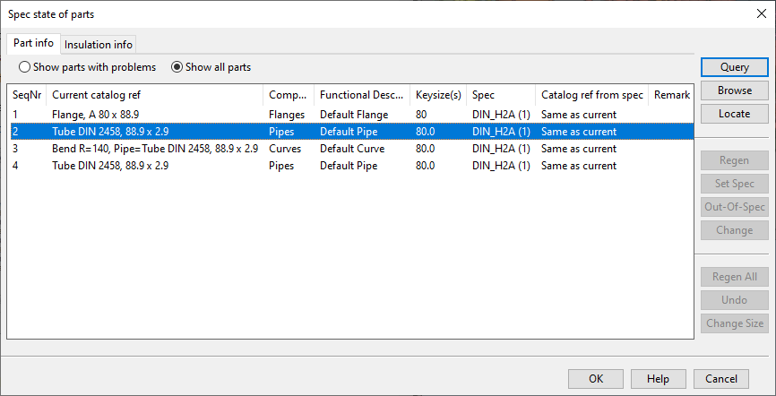Select Show all parts radio button

coord(177,67)
